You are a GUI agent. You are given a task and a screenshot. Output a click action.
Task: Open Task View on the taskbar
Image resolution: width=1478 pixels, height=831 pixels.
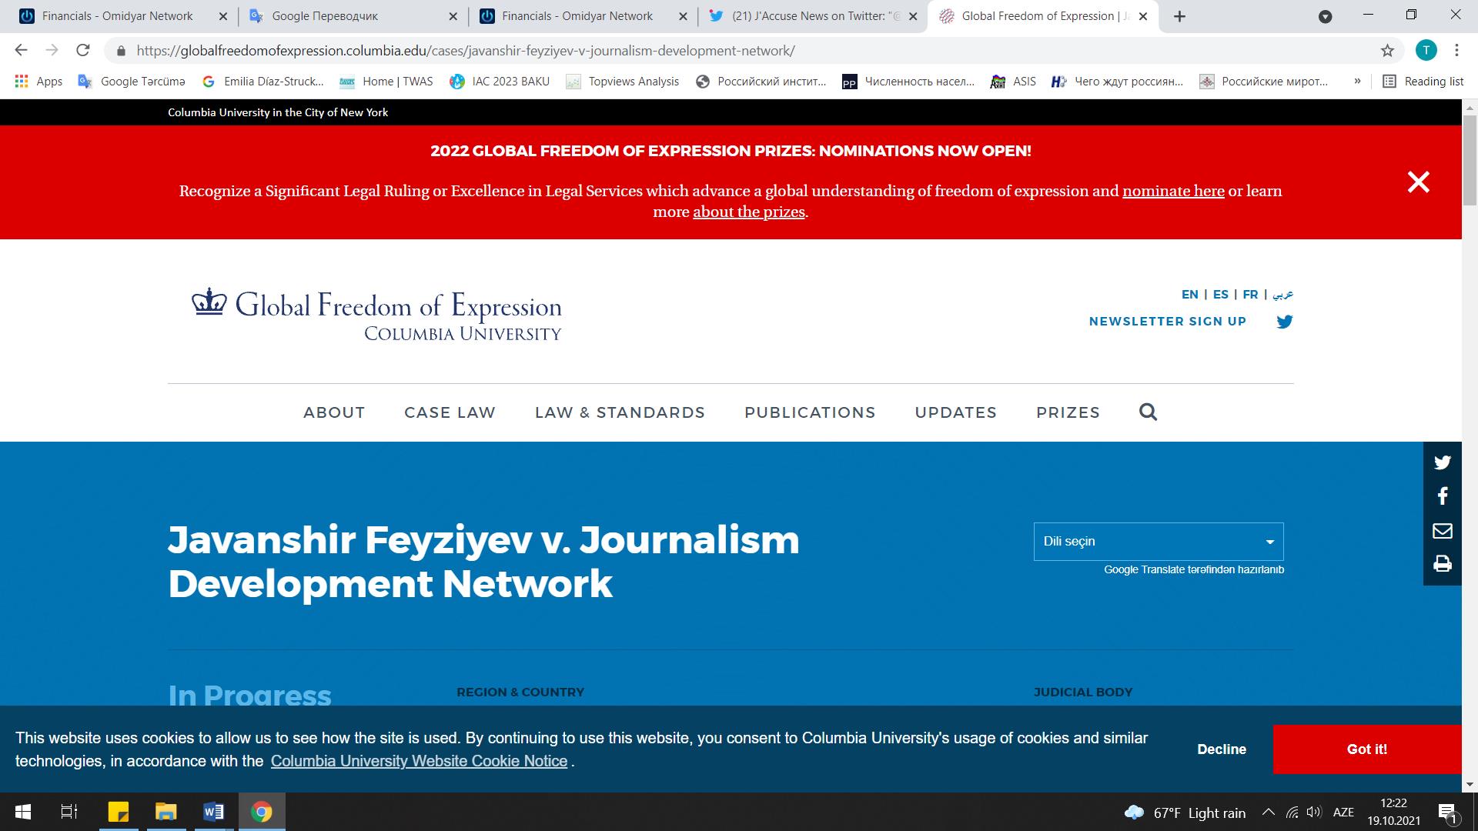[x=69, y=812]
